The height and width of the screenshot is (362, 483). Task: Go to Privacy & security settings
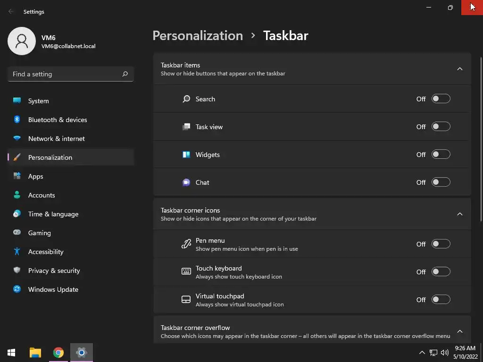[54, 271]
